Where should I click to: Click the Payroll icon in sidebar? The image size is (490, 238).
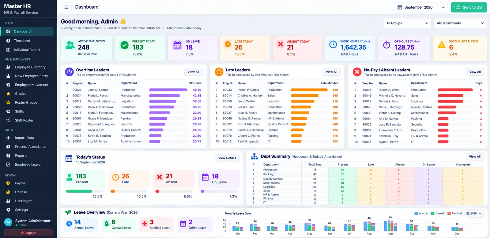[8, 183]
